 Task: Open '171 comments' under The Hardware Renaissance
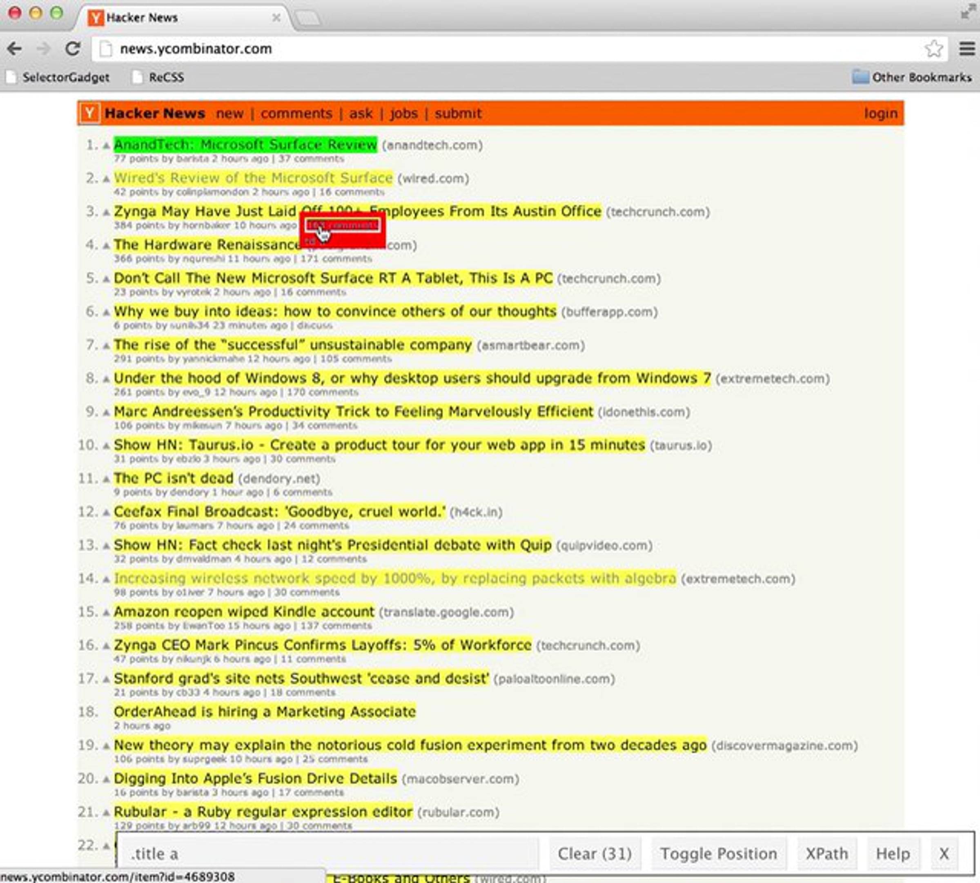click(x=336, y=259)
